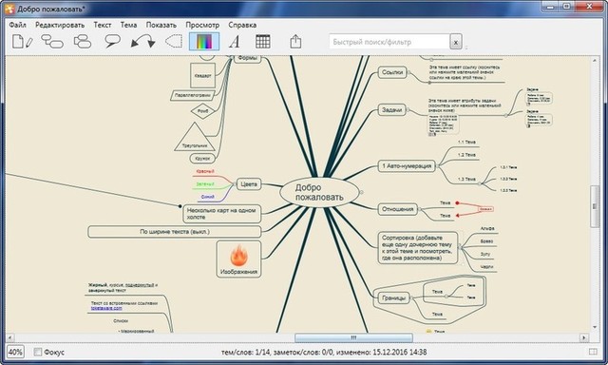Open the Файл menu

tap(17, 25)
